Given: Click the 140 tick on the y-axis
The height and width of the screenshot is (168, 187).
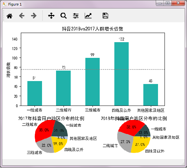Looking at the screenshot, I should (x=15, y=39).
